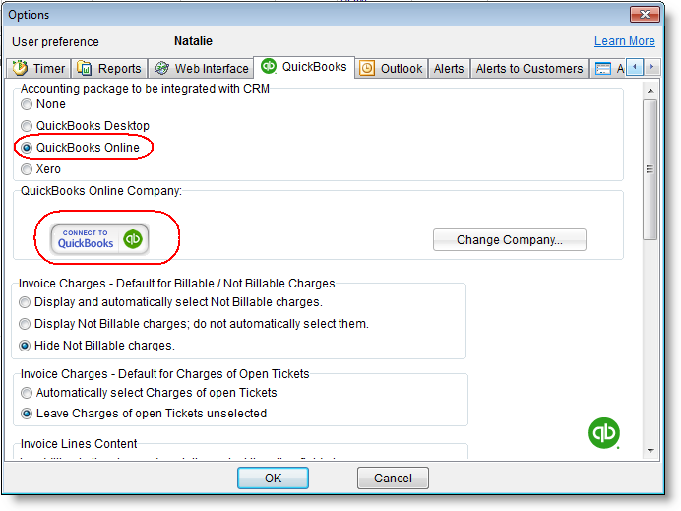The height and width of the screenshot is (511, 681).
Task: Choose QuickBooks Desktop radio button
Action: tap(27, 126)
